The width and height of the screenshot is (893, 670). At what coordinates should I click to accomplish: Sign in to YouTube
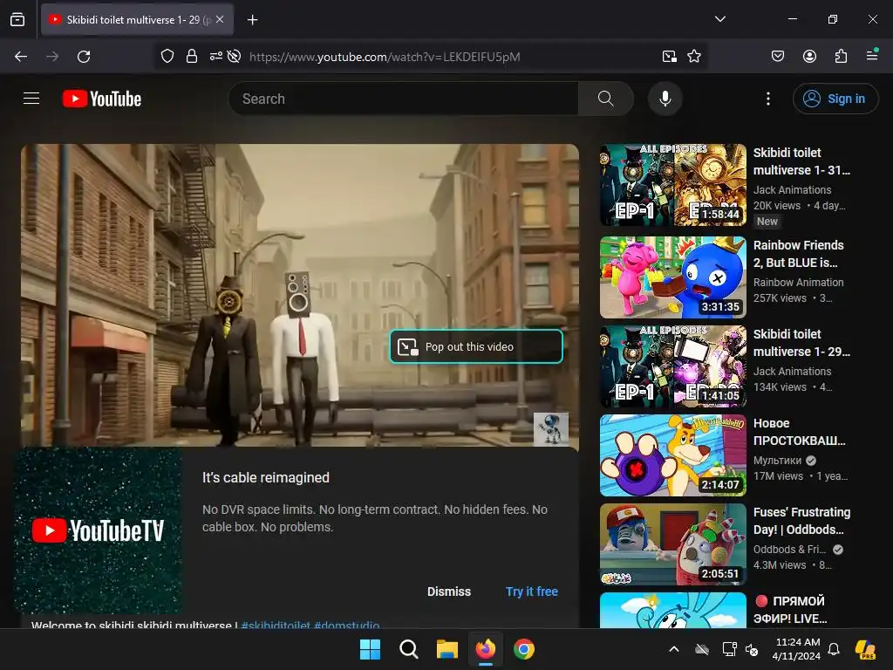click(835, 99)
